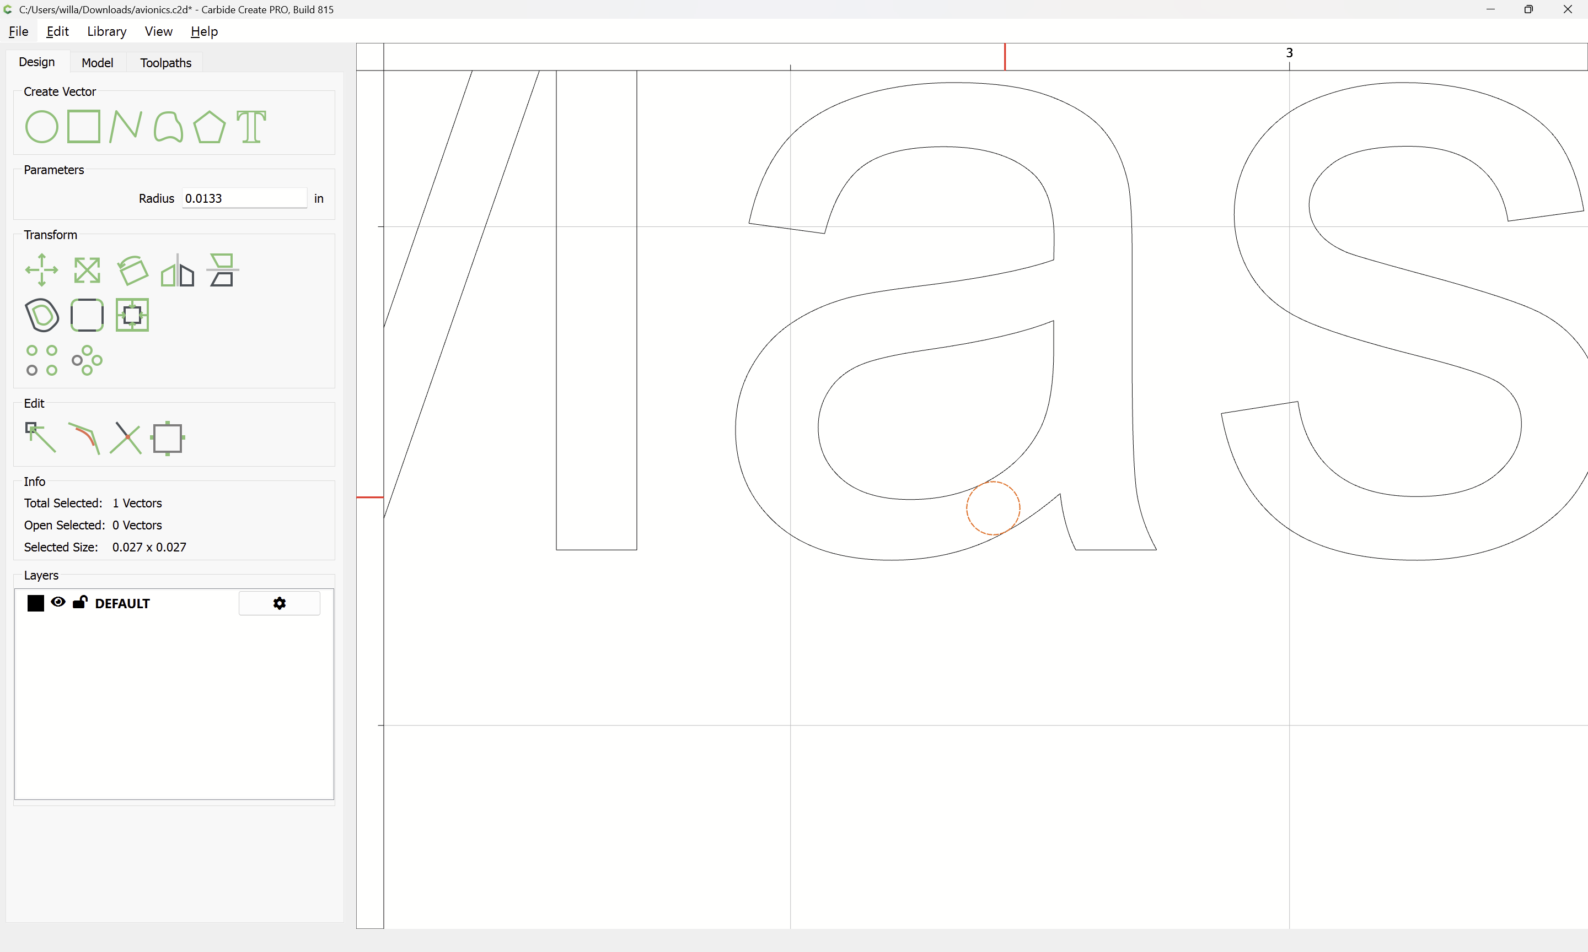Toggle the DEFAULT layer lock
This screenshot has width=1588, height=952.
79,602
